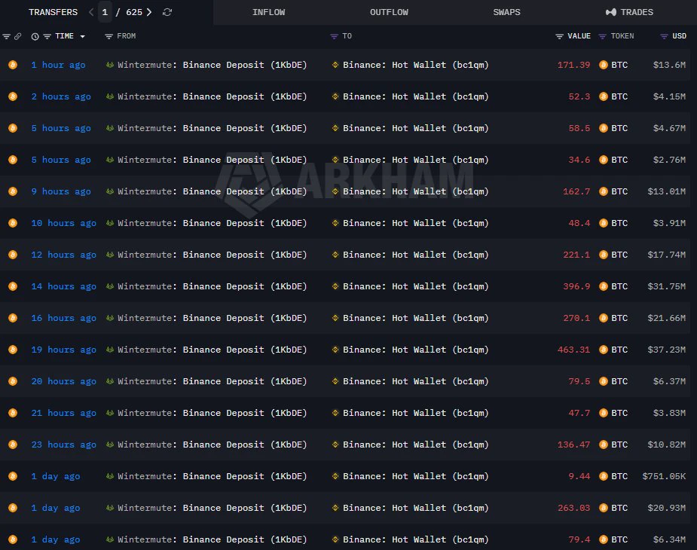Click the clock icon in the time header
The width and height of the screenshot is (697, 550).
pyautogui.click(x=35, y=36)
